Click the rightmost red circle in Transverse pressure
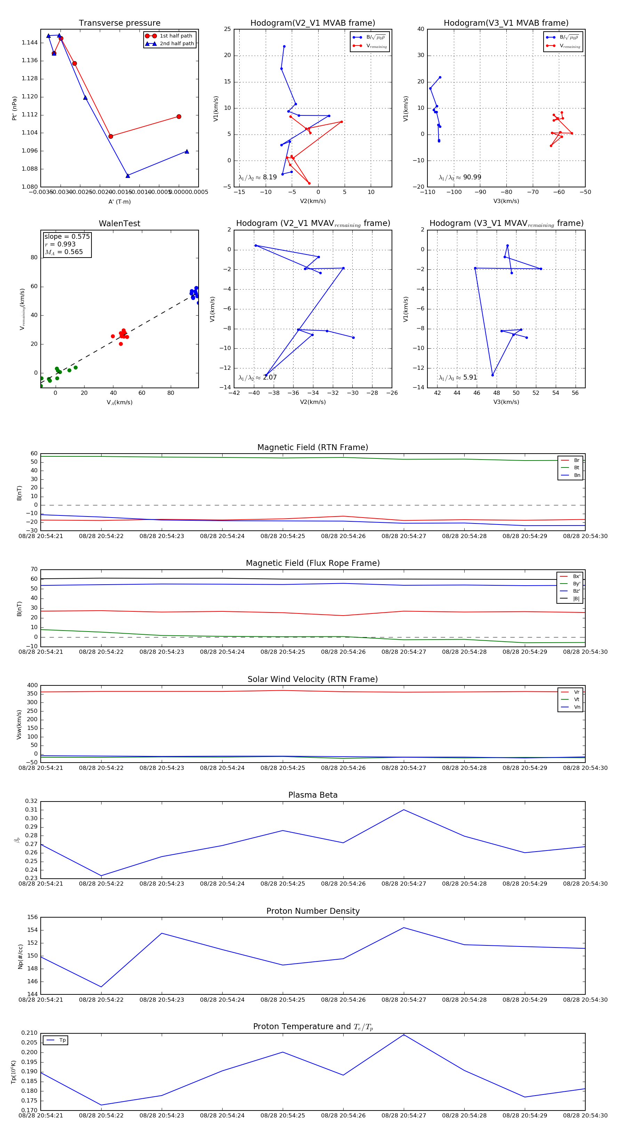626x1147 pixels. click(179, 117)
